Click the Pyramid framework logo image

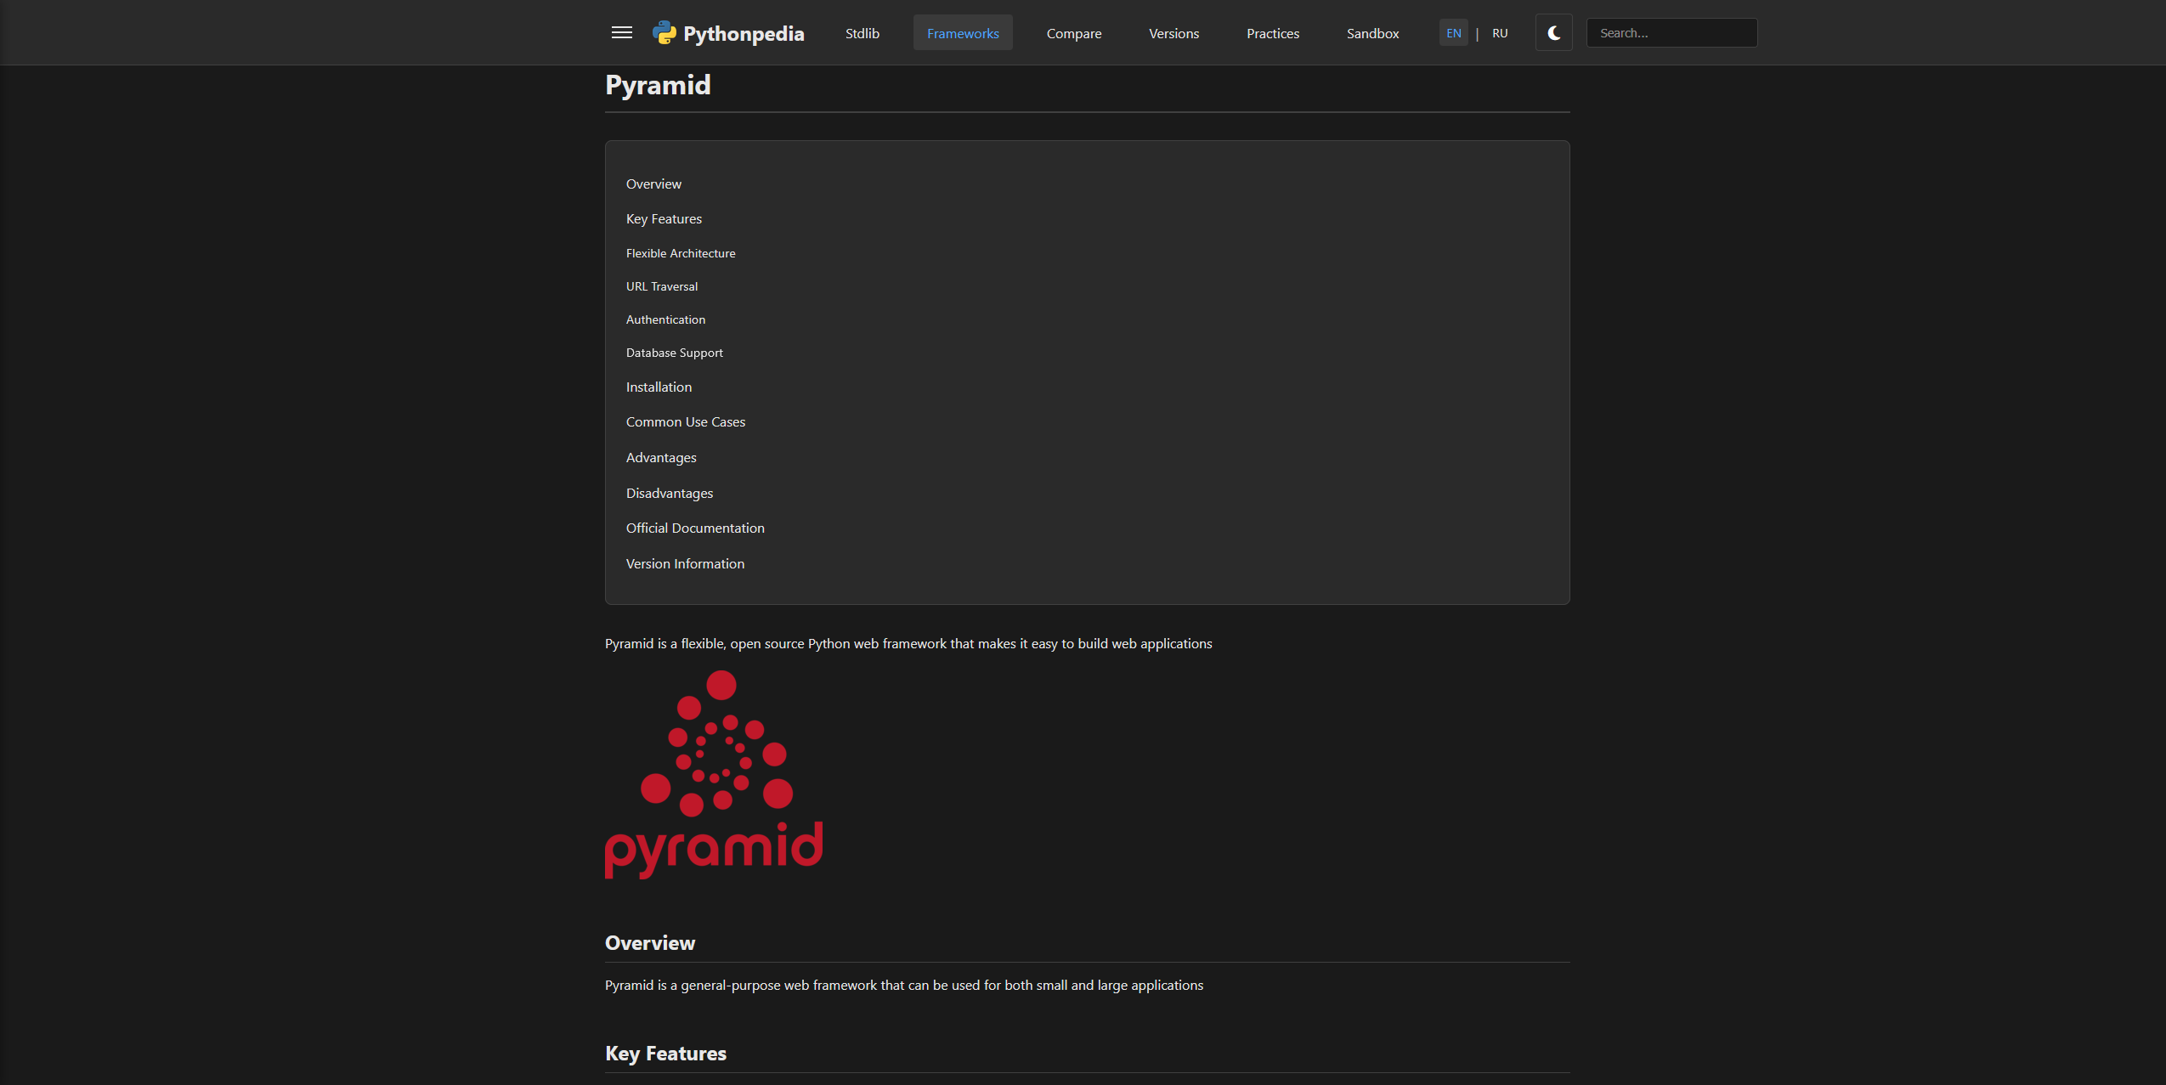(713, 771)
